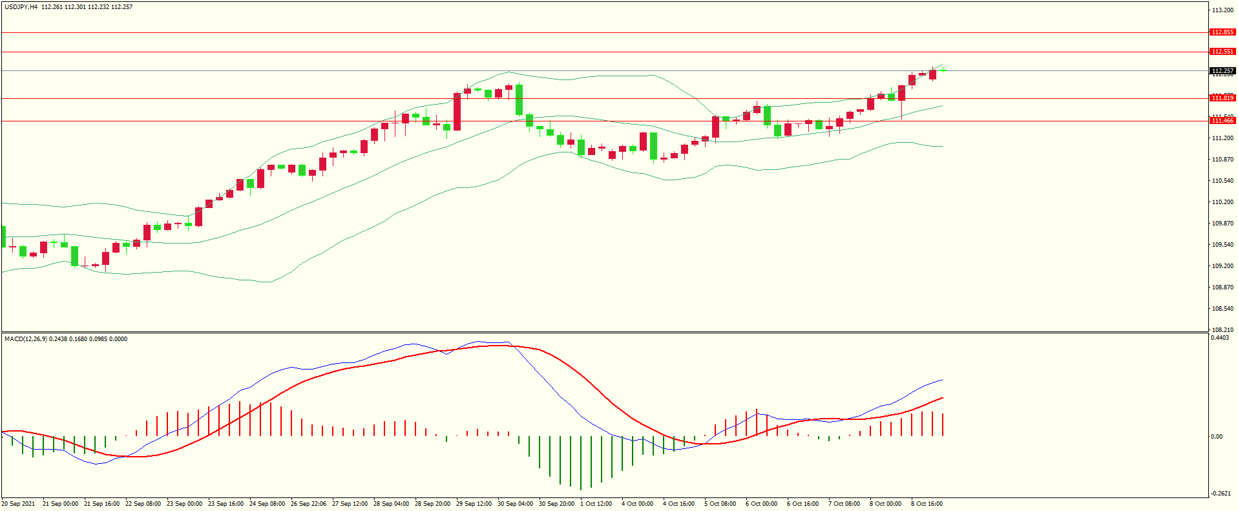Click the 0.4403 MACD scale value

pyautogui.click(x=1220, y=338)
